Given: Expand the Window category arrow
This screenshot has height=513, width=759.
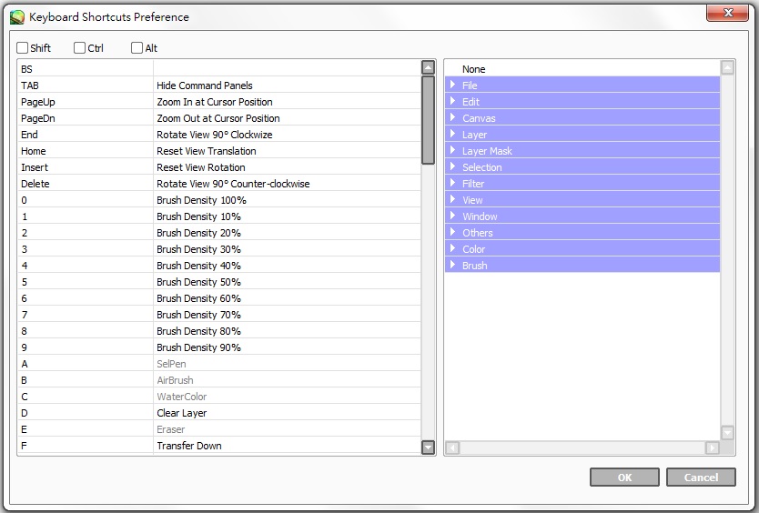Looking at the screenshot, I should (452, 216).
